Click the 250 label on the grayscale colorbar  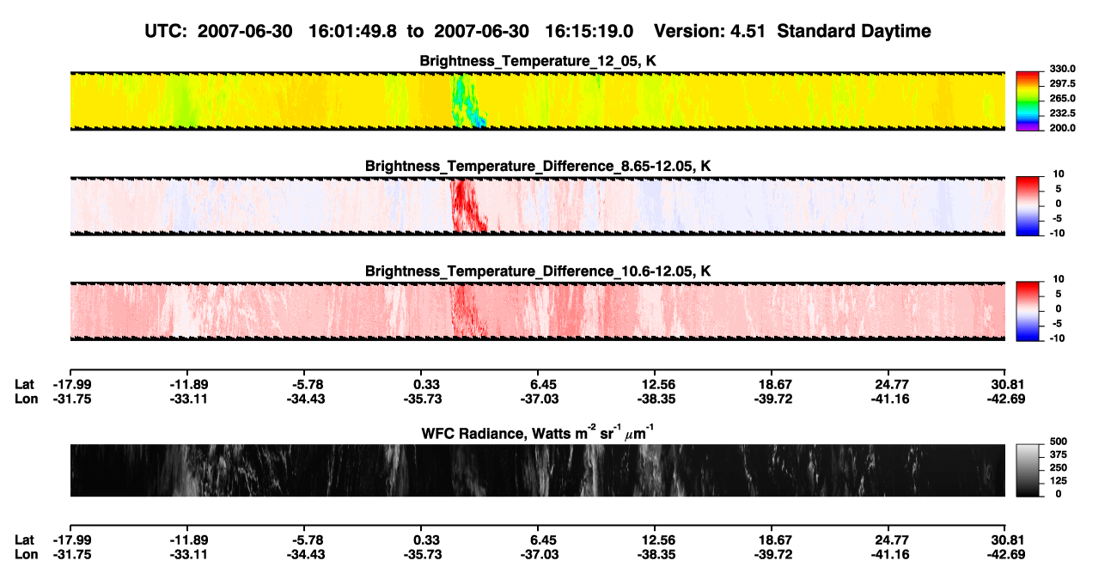[x=1059, y=468]
